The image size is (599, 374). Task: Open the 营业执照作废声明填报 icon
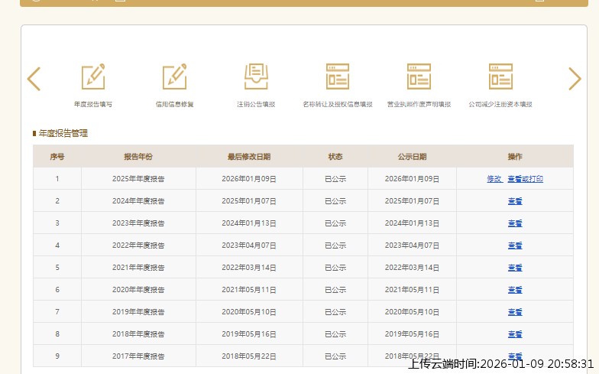pos(419,77)
